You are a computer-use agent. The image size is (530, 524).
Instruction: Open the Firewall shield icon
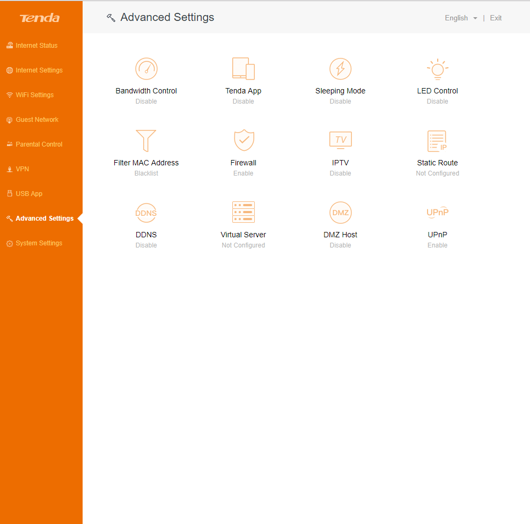(244, 140)
